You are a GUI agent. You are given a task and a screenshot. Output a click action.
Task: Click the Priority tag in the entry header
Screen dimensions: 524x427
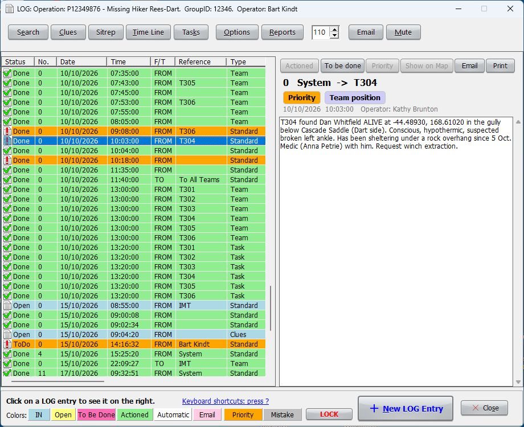302,97
